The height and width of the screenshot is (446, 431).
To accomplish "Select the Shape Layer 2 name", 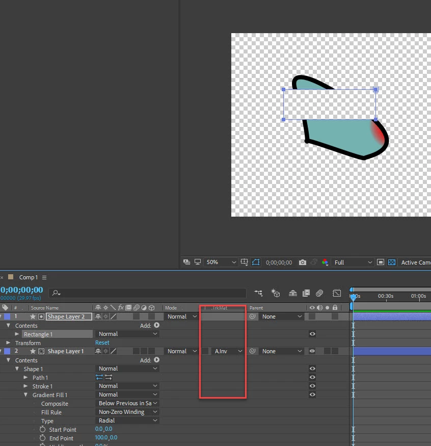I will coord(66,317).
